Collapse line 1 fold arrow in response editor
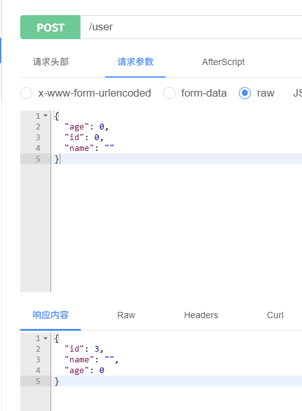Viewport: 302px width, 411px height. pos(45,338)
